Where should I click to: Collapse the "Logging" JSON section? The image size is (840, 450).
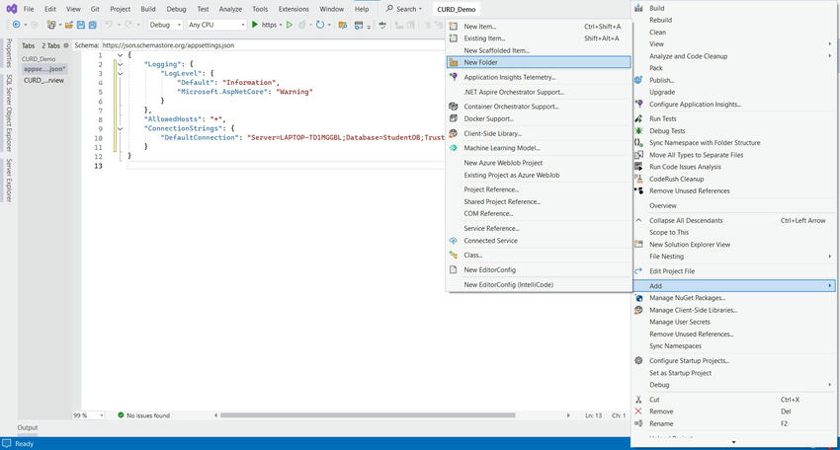(120, 64)
